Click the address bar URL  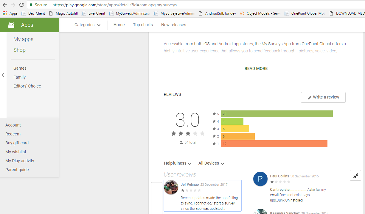tap(115, 5)
